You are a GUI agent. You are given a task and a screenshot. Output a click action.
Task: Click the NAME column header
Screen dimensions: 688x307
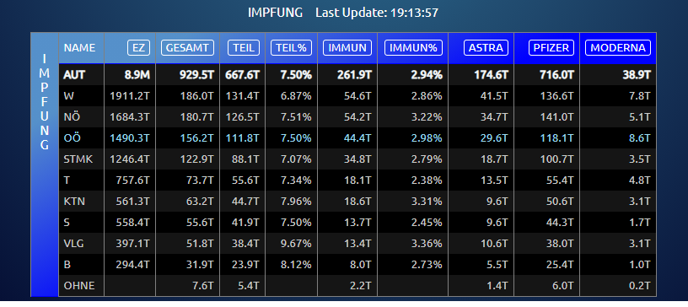click(79, 48)
